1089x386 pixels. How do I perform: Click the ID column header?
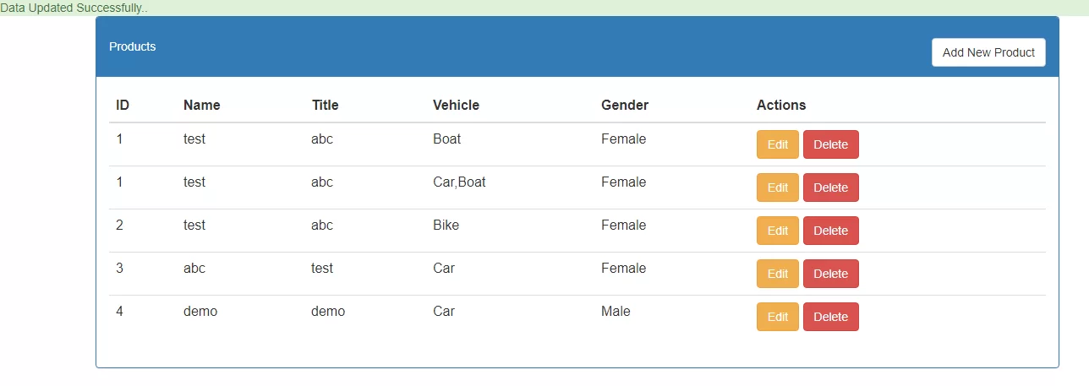pos(123,106)
